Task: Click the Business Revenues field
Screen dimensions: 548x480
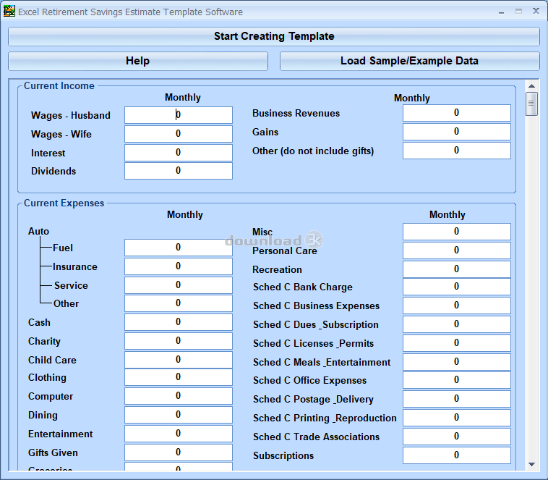Action: [x=456, y=113]
